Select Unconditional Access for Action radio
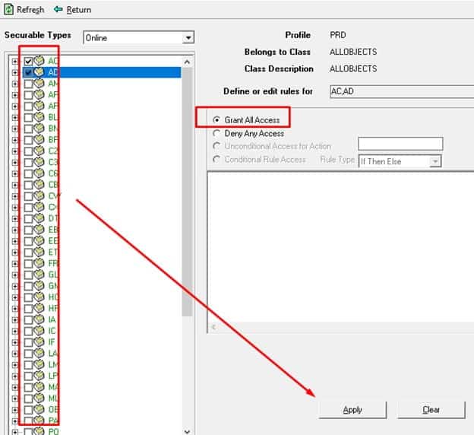Viewport: 474px width, 435px height. (216, 146)
